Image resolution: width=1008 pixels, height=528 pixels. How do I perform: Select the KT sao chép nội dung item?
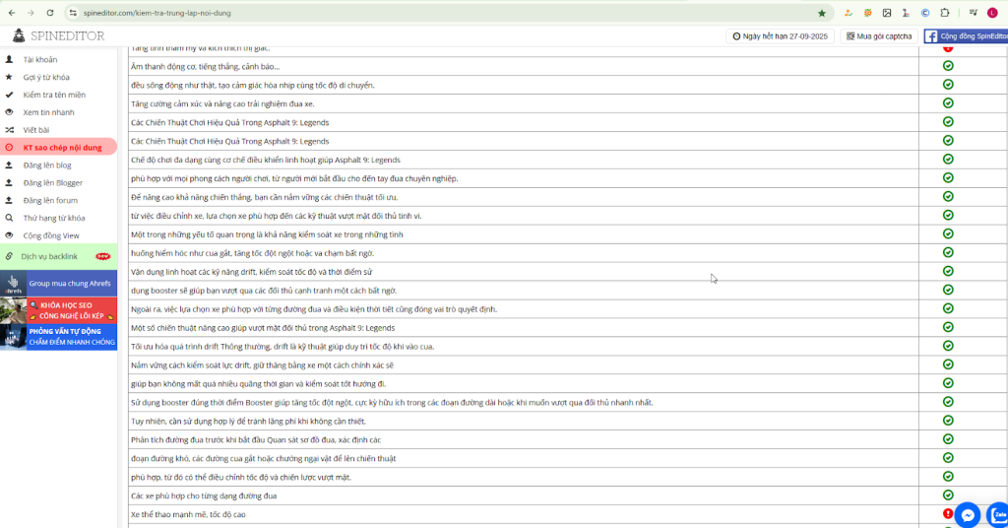click(62, 148)
